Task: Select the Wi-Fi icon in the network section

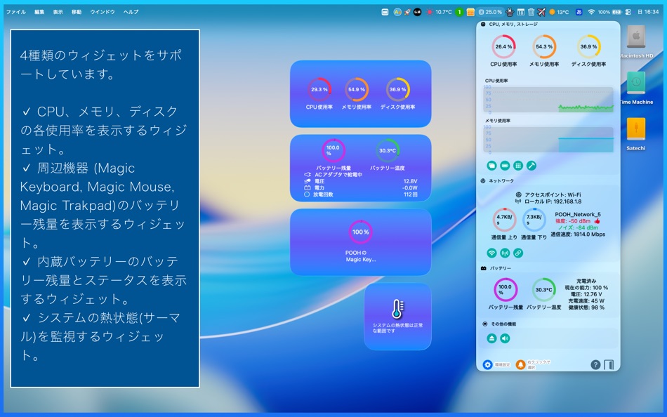Action: (x=491, y=253)
